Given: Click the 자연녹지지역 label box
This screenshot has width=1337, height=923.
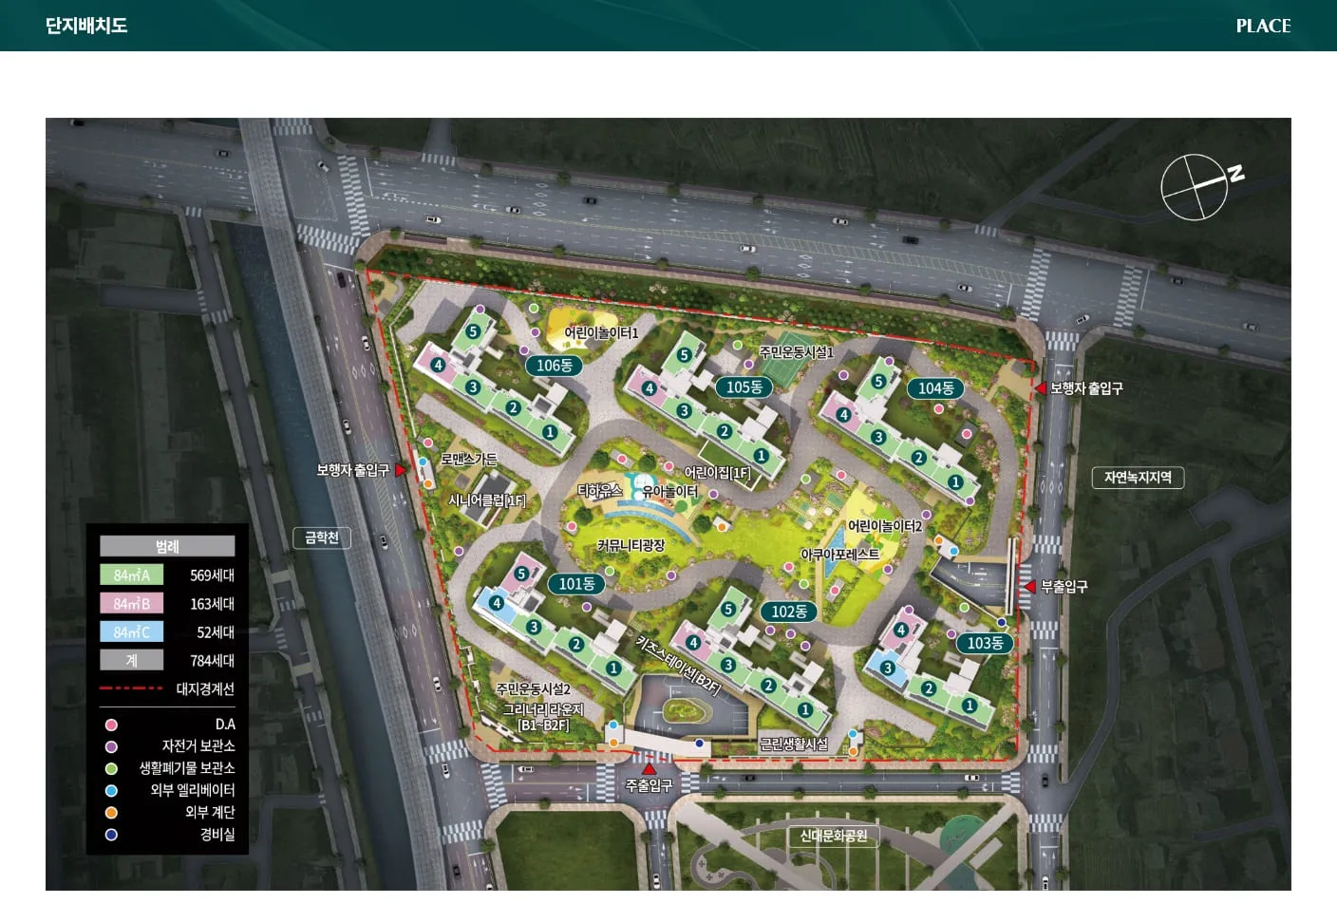Looking at the screenshot, I should [1138, 478].
